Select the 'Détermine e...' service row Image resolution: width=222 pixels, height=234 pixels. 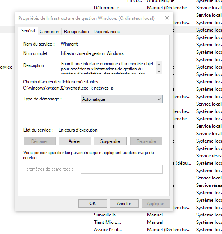click(x=111, y=8)
